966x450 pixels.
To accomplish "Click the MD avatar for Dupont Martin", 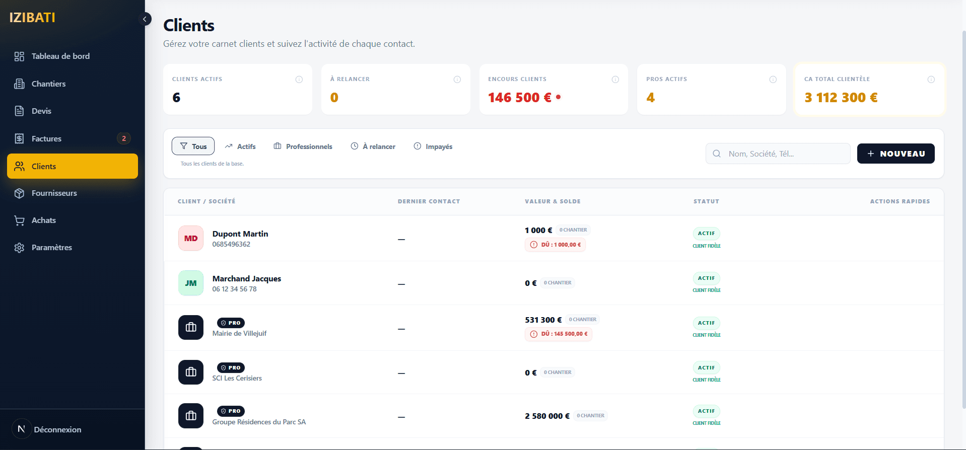I will [191, 239].
